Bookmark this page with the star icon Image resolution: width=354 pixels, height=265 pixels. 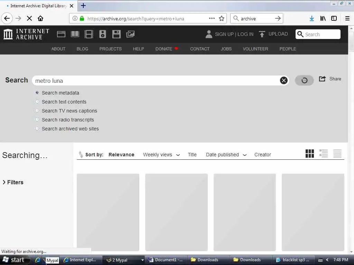click(x=222, y=19)
